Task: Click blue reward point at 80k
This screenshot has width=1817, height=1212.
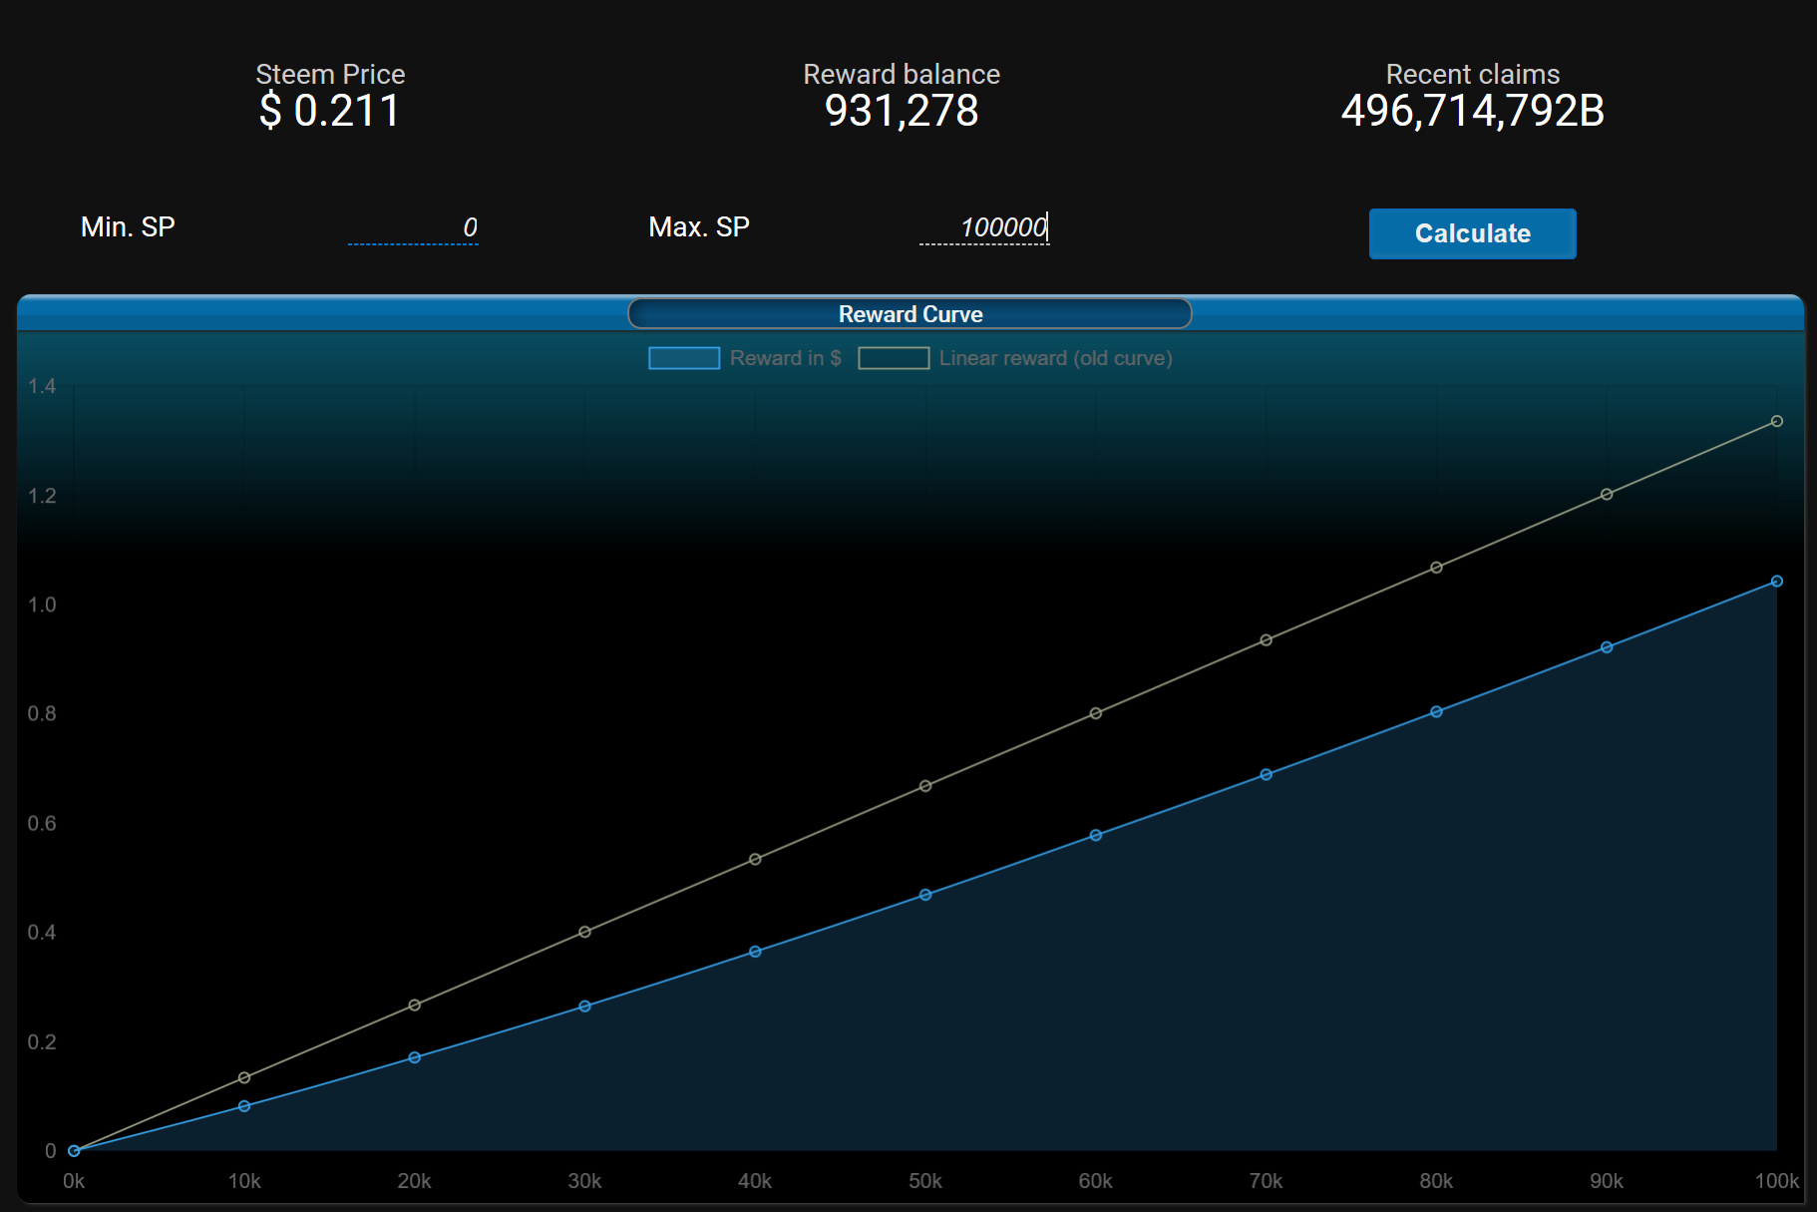Action: coord(1436,712)
